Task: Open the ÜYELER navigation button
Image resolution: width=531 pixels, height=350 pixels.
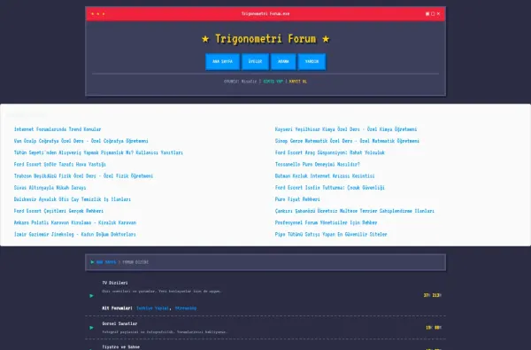Action: 255,61
